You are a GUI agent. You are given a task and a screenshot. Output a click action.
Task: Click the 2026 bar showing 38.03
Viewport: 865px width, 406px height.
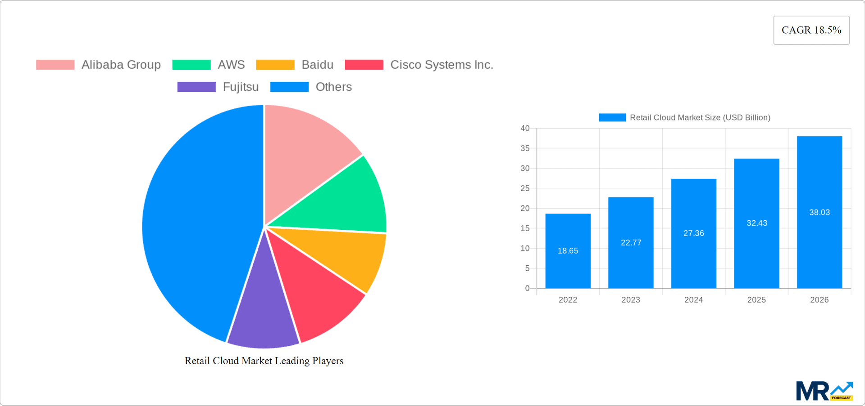coord(819,211)
